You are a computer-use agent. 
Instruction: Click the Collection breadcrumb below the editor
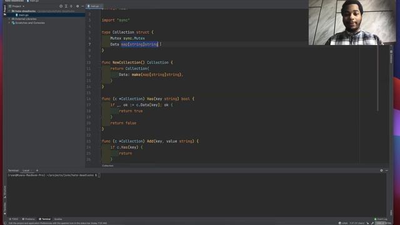(107, 166)
